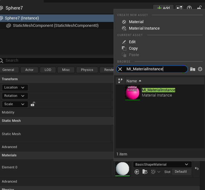Image resolution: width=205 pixels, height=190 pixels.
Task: Click the 1 item status text
Action: (x=122, y=154)
